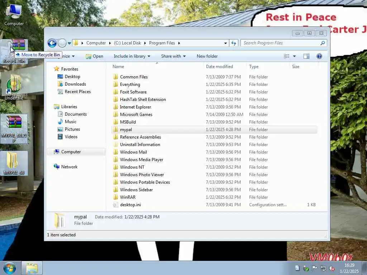The image size is (367, 275).
Task: Click the Help question mark icon
Action: tap(319, 56)
